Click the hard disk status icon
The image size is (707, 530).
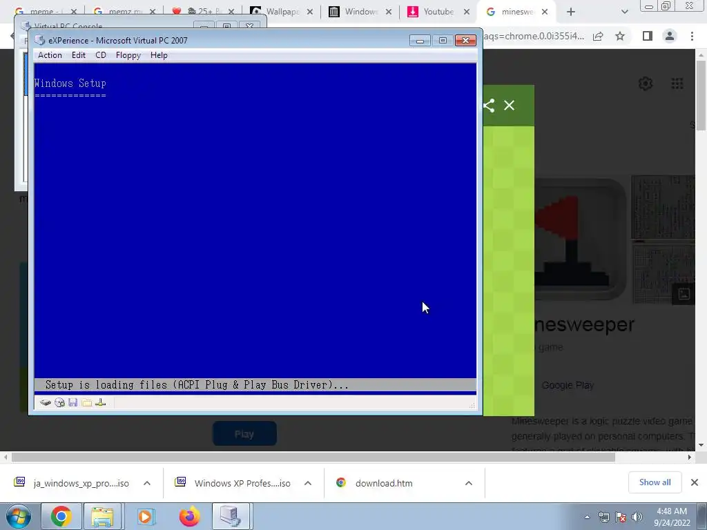[45, 402]
